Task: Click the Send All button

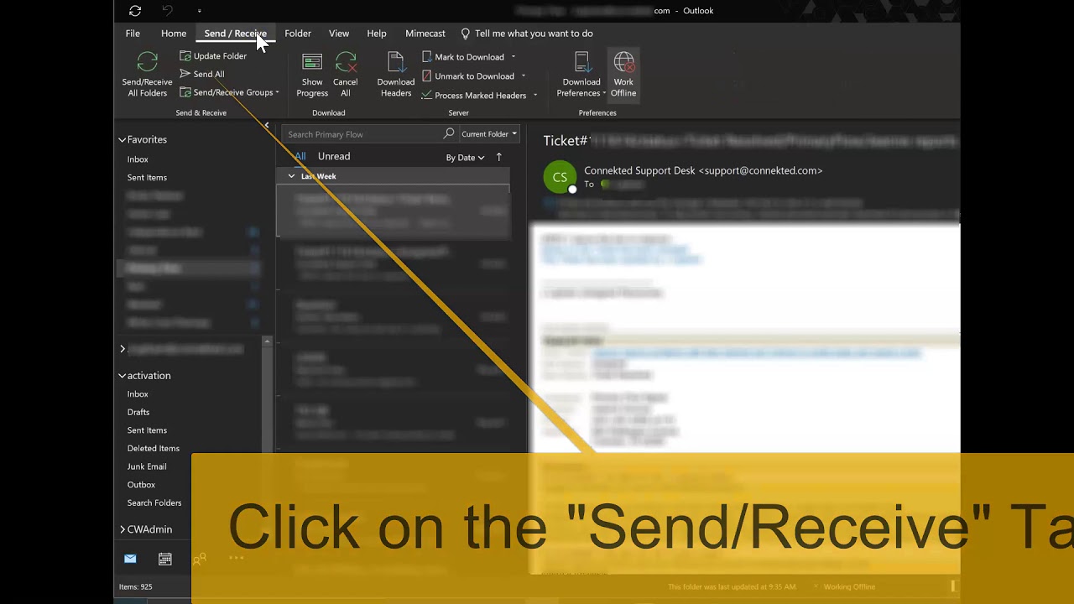Action: [x=202, y=74]
